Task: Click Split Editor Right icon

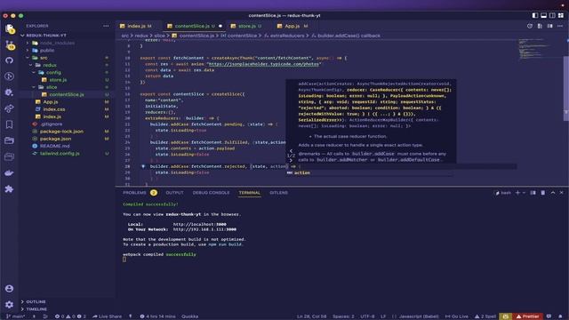Action: tap(550, 26)
